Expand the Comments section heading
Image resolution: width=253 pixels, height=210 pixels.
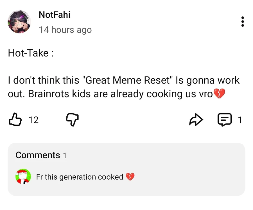pos(38,155)
